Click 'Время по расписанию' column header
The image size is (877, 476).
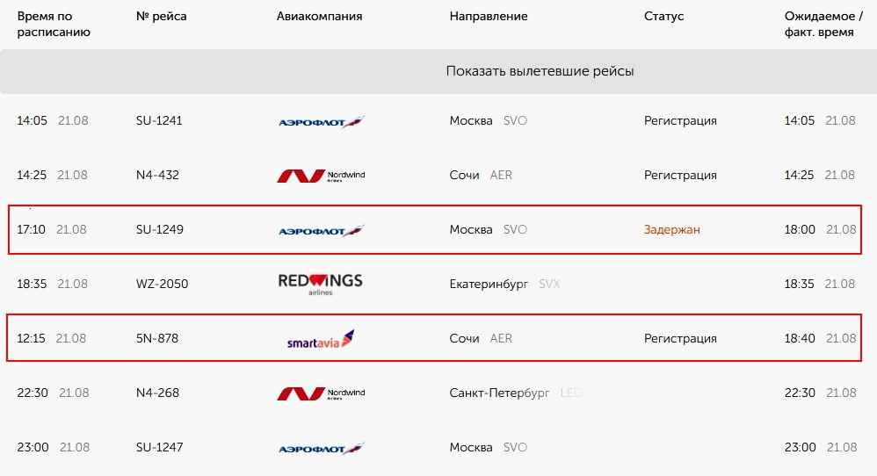(54, 24)
